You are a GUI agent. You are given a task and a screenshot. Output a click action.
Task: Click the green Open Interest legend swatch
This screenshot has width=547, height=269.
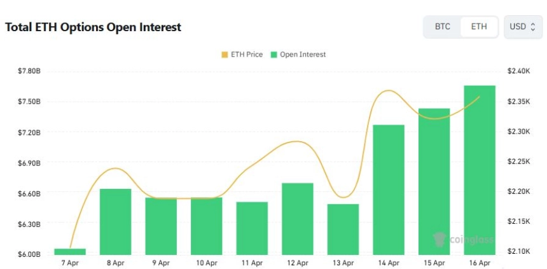click(x=274, y=55)
